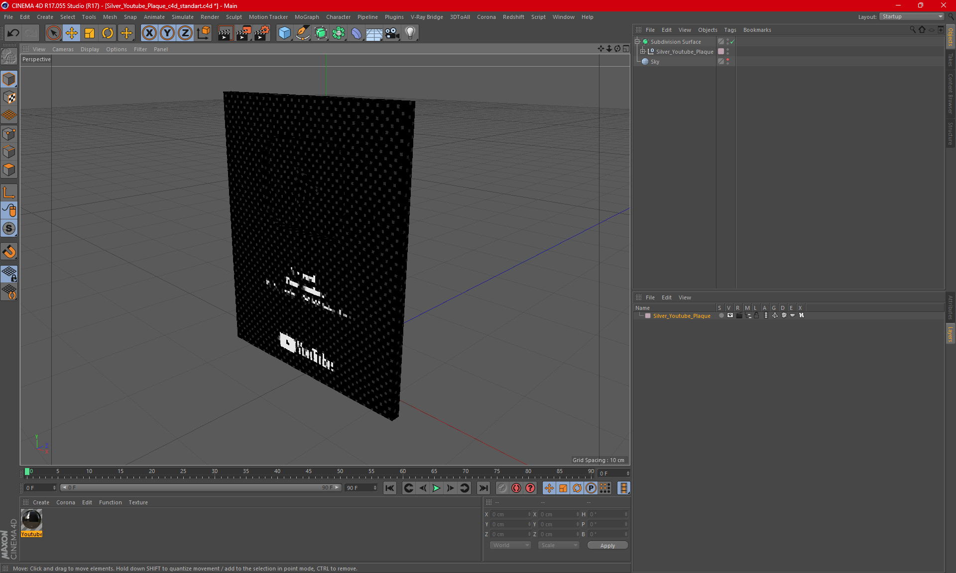
Task: Open the Deformer bend icon
Action: [x=357, y=33]
